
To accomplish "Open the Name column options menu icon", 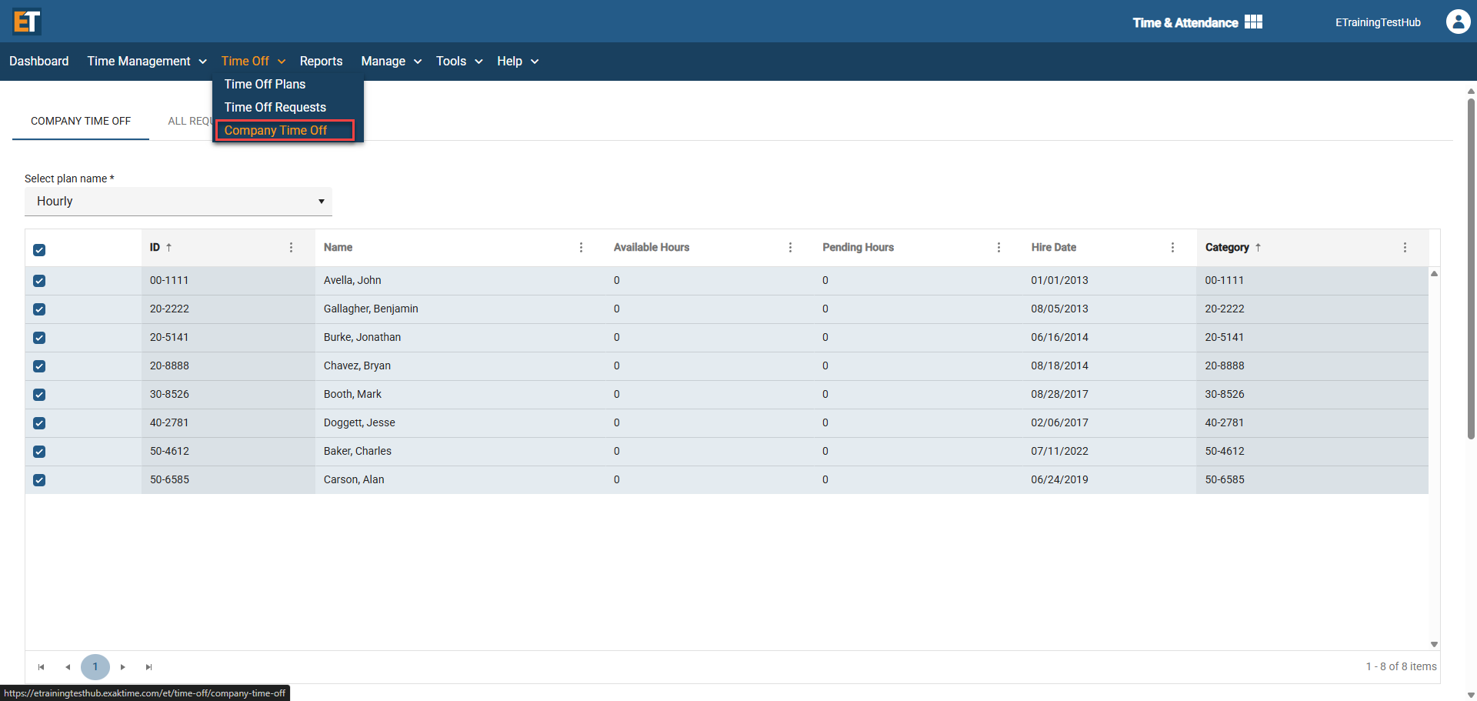I will pyautogui.click(x=581, y=247).
